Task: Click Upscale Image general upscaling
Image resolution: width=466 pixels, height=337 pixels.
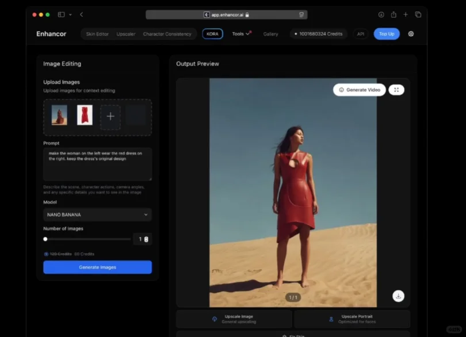Action: point(234,319)
